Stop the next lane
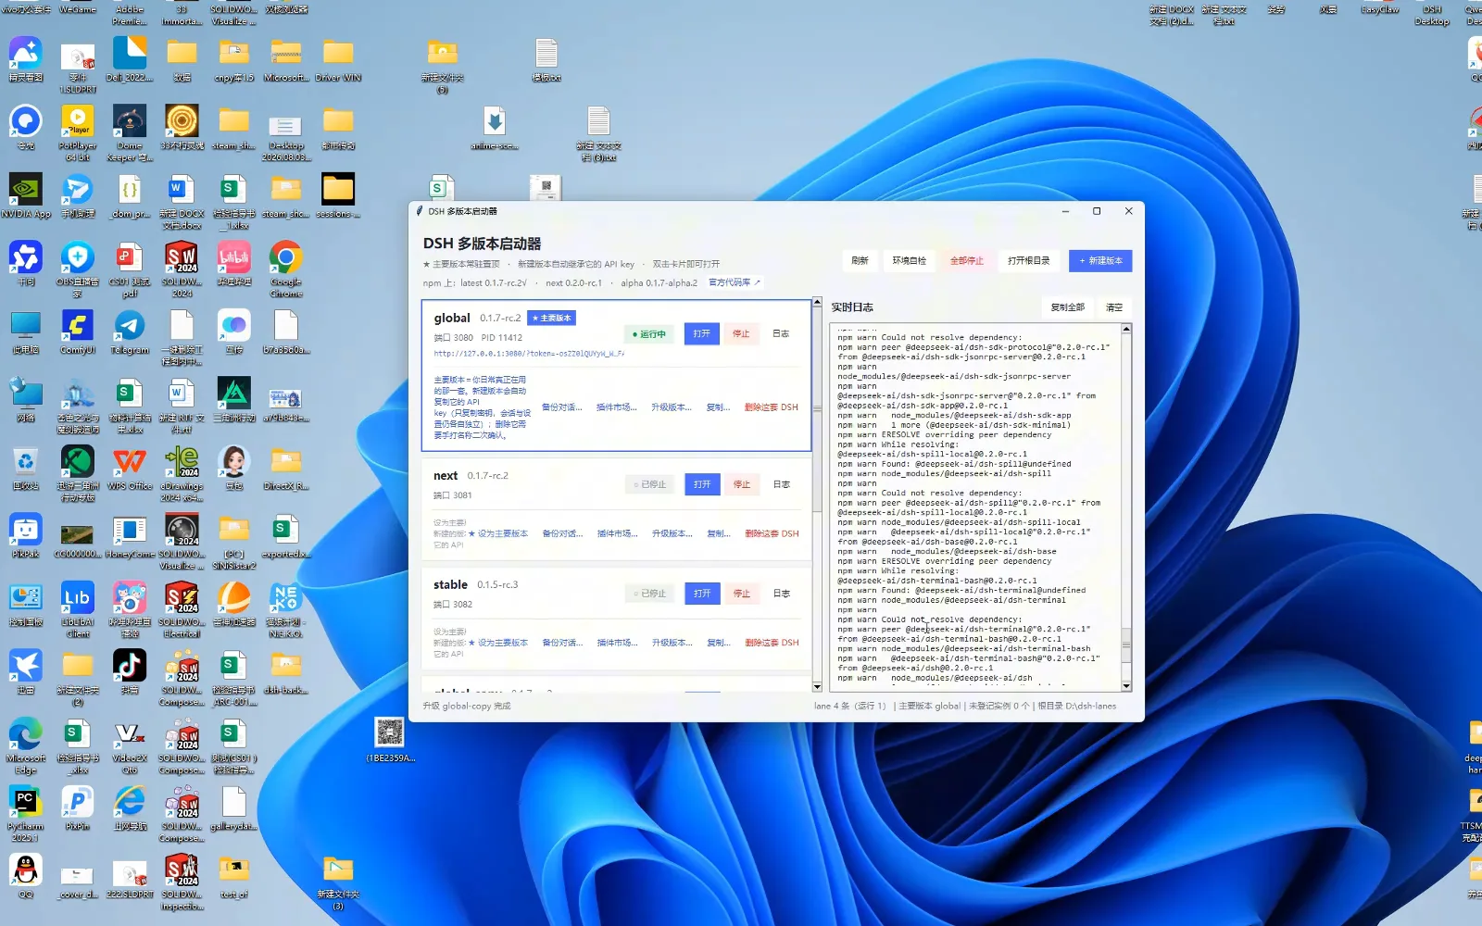The height and width of the screenshot is (926, 1482). click(742, 484)
